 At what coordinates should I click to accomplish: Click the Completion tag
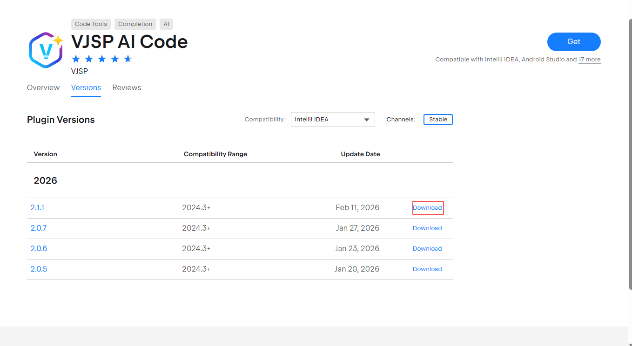click(x=135, y=24)
